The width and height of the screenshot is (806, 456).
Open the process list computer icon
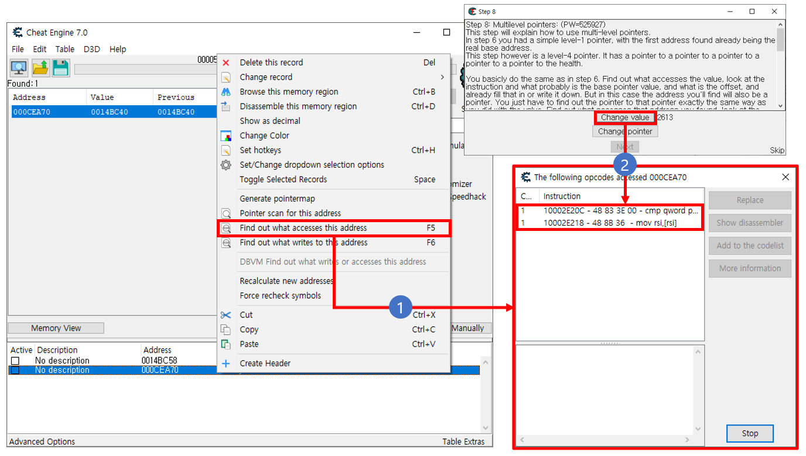tap(19, 68)
